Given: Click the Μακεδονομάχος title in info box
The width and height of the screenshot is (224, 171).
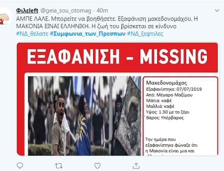Looking at the screenshot, I should point(167,83).
